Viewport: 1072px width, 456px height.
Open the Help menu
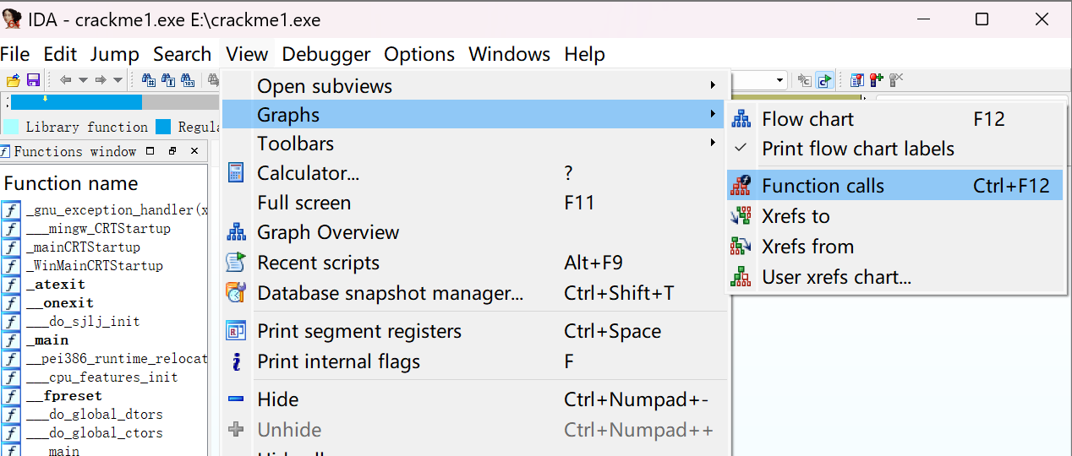[x=585, y=54]
